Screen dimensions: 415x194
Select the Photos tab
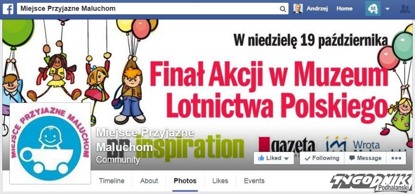[185, 181]
